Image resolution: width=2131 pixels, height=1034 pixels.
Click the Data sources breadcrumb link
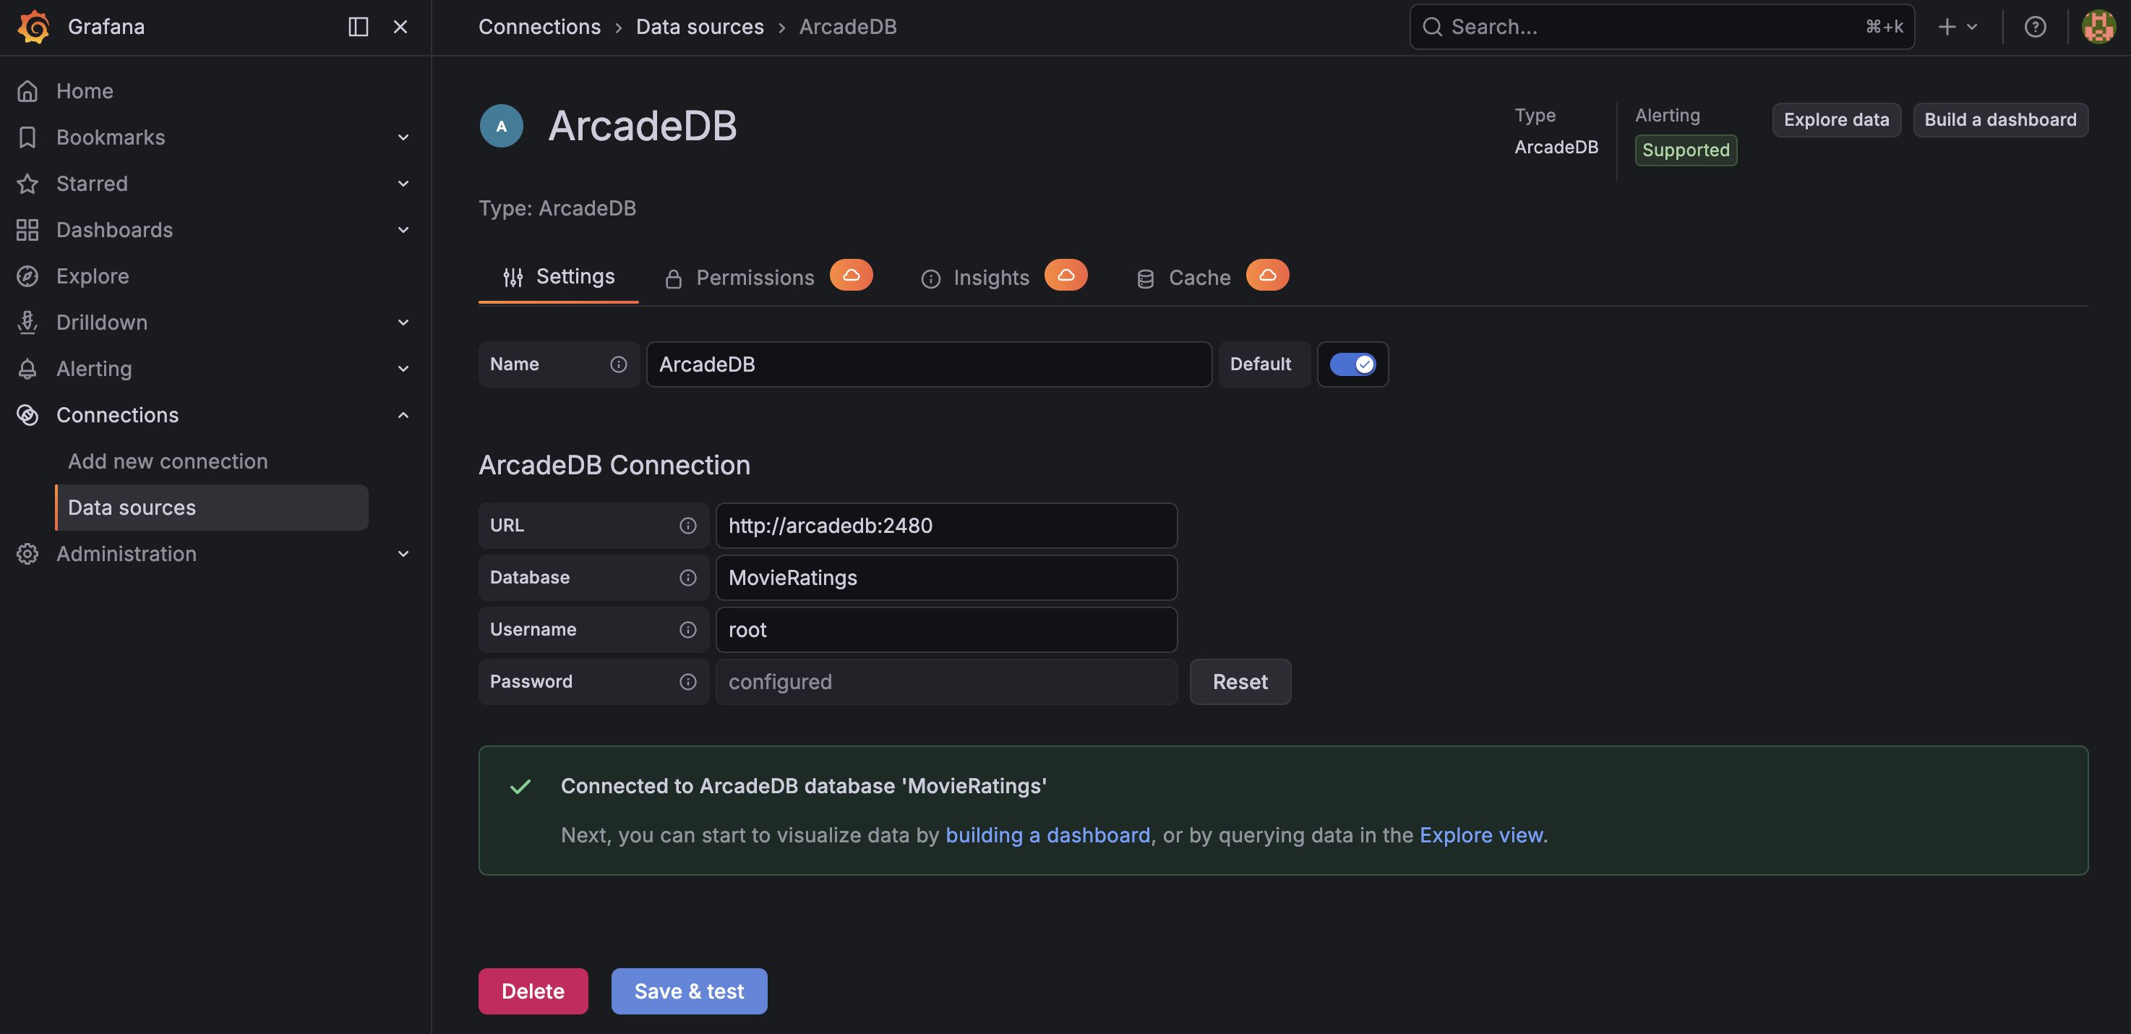coord(700,27)
